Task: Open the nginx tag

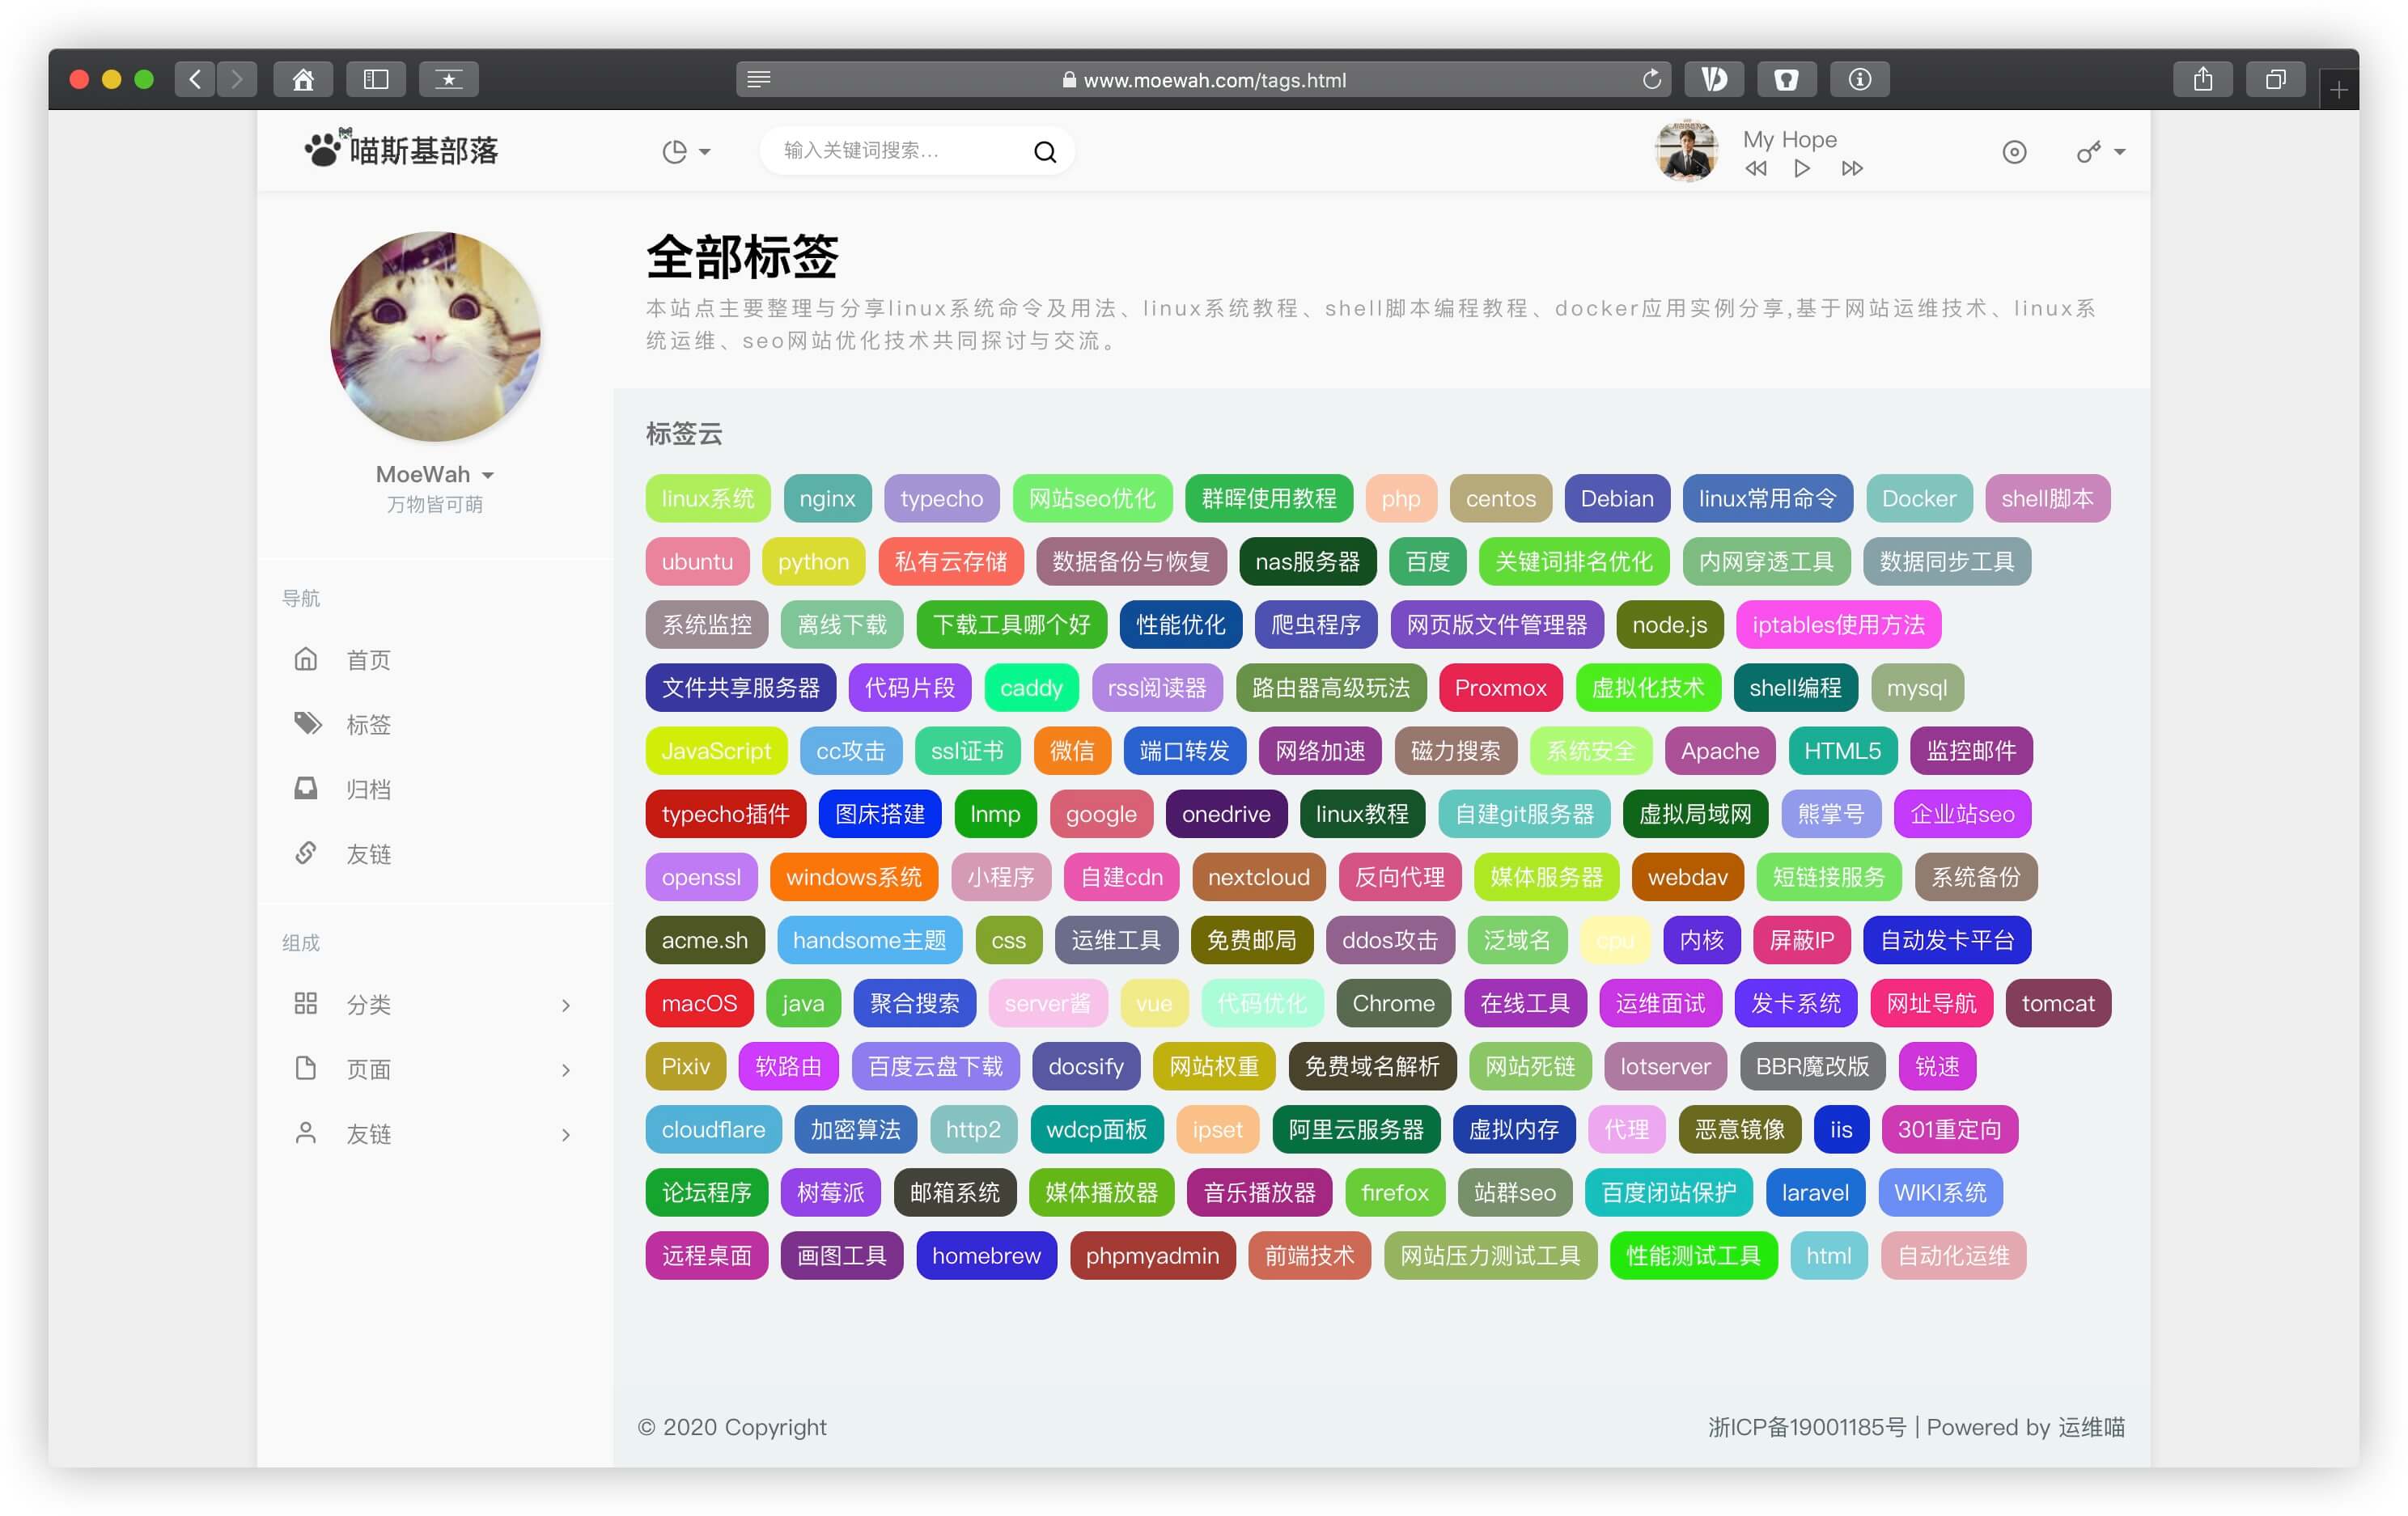Action: tap(827, 498)
